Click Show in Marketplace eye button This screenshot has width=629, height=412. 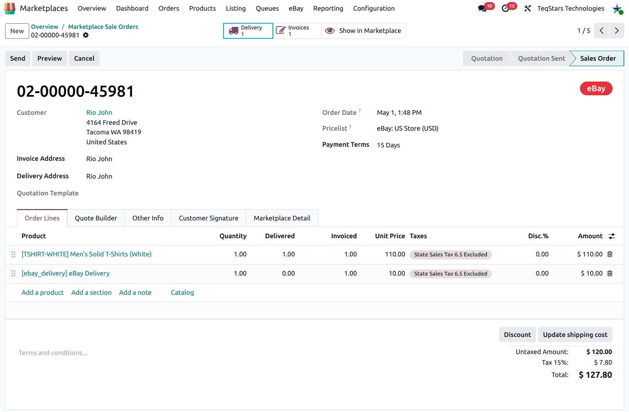(363, 31)
